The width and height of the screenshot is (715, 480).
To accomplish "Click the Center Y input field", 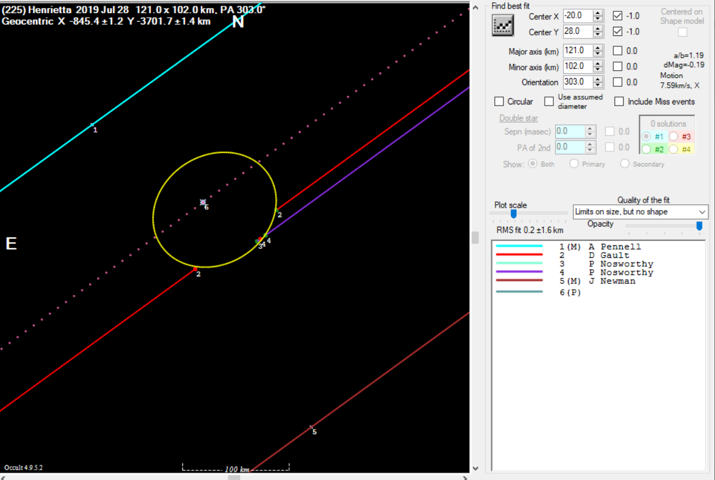I will click(578, 32).
